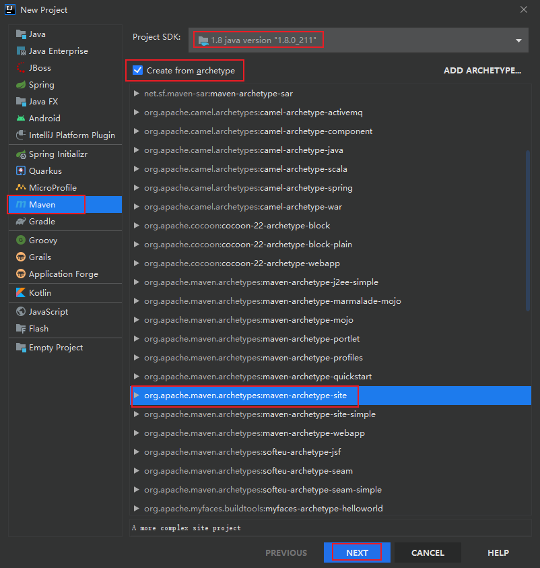540x568 pixels.
Task: Select maven-archetype-j2ee-simple row text
Action: point(261,282)
